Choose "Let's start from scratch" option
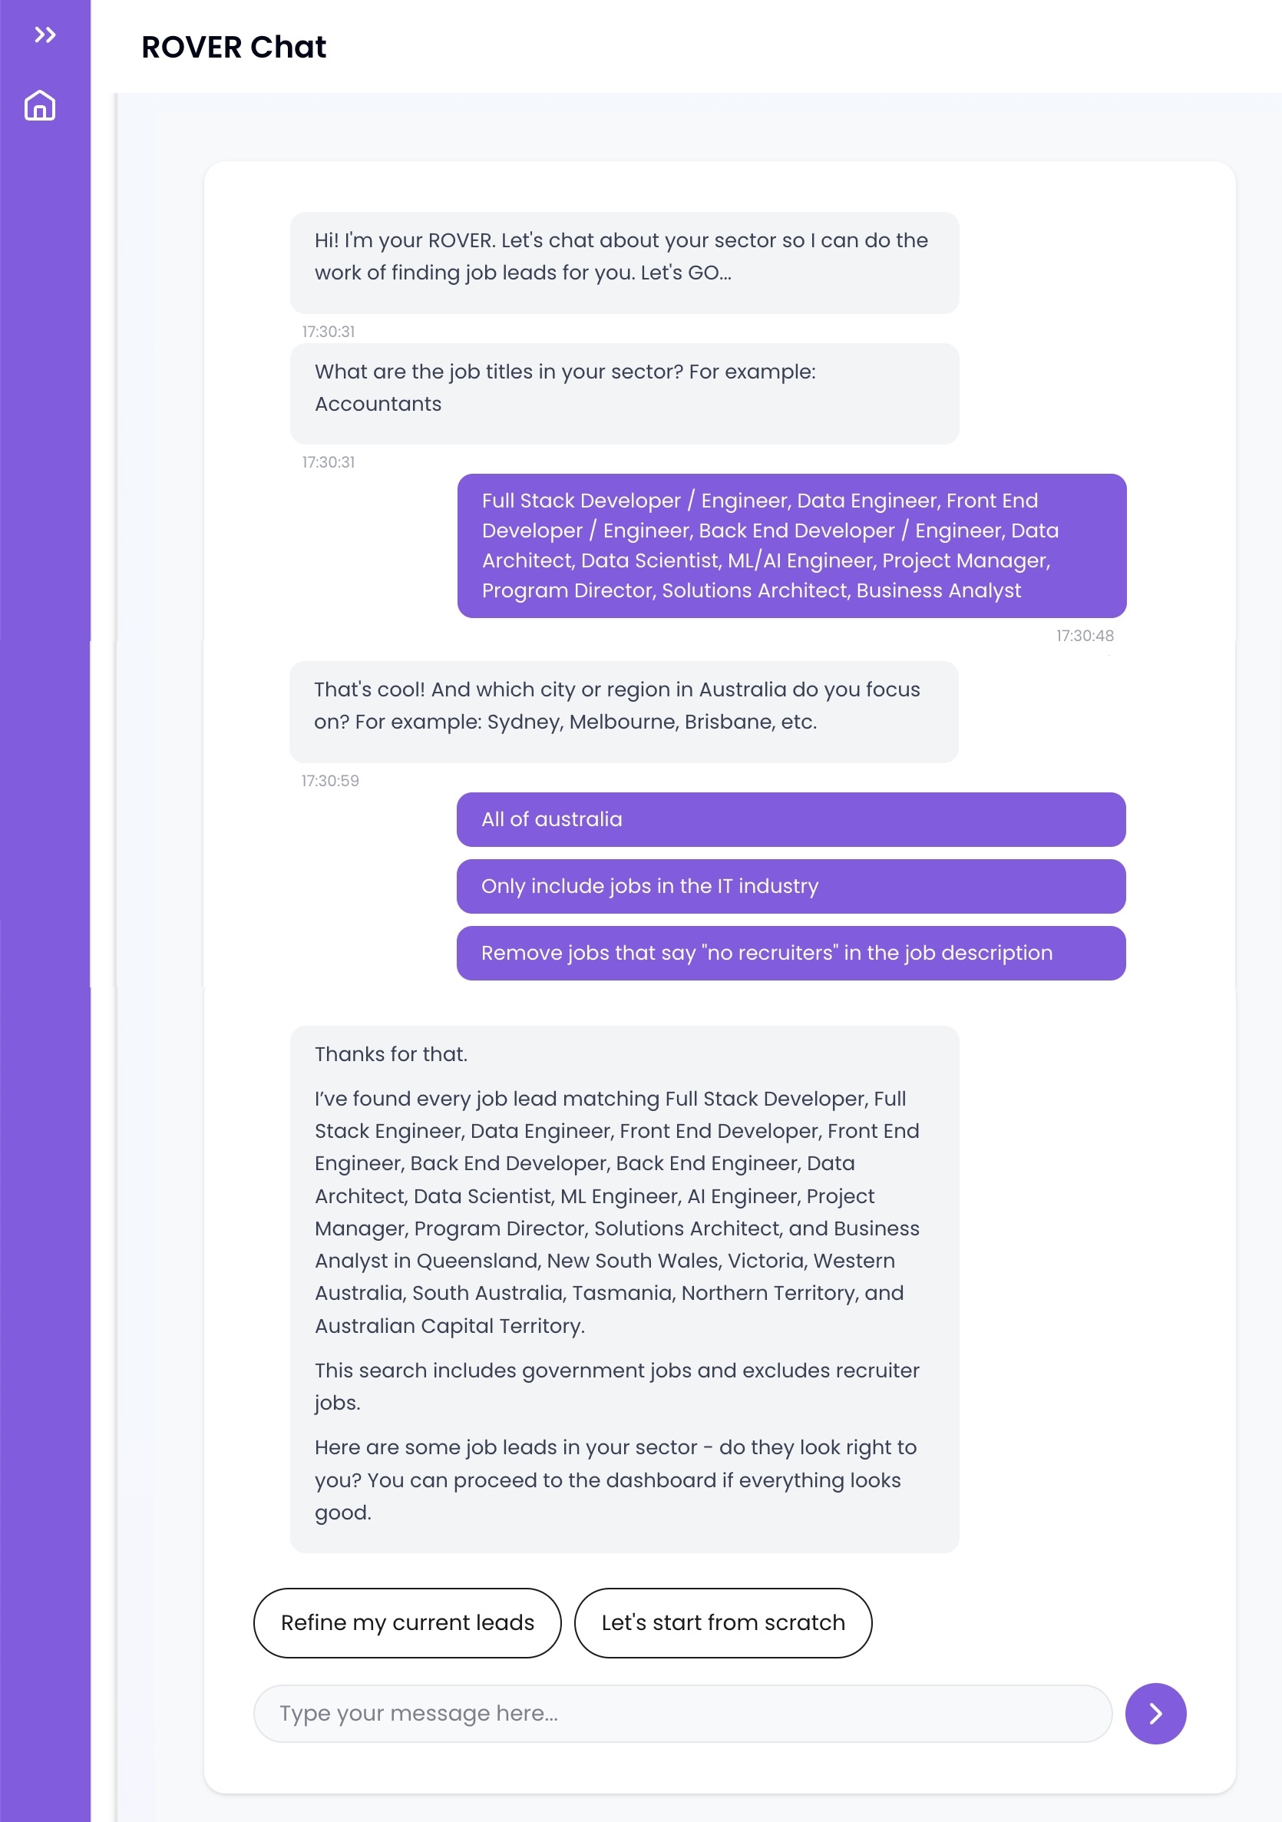1282x1822 pixels. pyautogui.click(x=722, y=1622)
